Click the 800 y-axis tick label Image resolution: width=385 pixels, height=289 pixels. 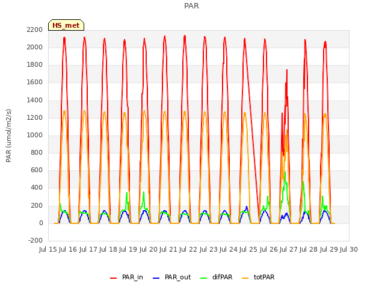(37, 152)
